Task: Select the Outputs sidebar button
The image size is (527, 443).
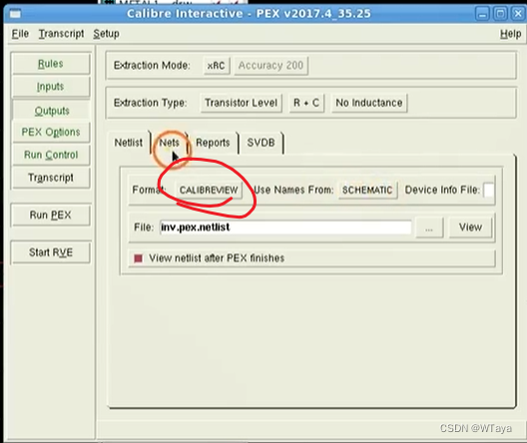Action: [x=52, y=111]
